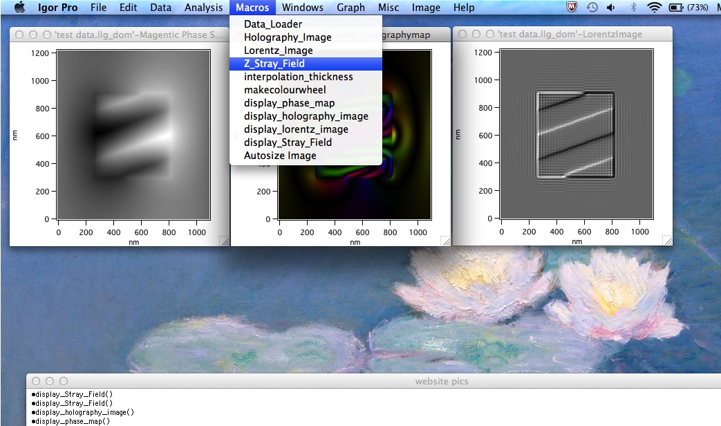This screenshot has width=721, height=426.
Task: Select Lorentz_Image menu entry
Action: pyautogui.click(x=278, y=50)
